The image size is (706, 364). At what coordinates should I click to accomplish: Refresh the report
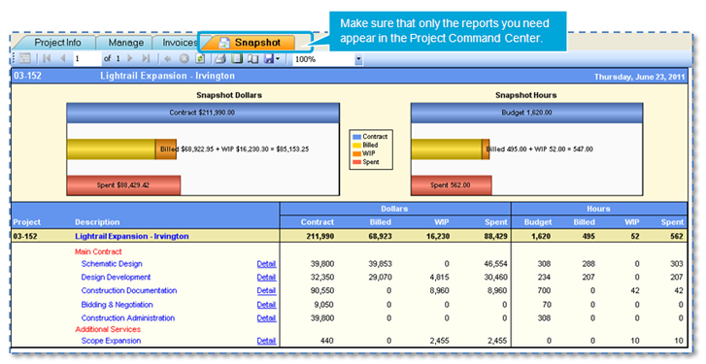[200, 58]
